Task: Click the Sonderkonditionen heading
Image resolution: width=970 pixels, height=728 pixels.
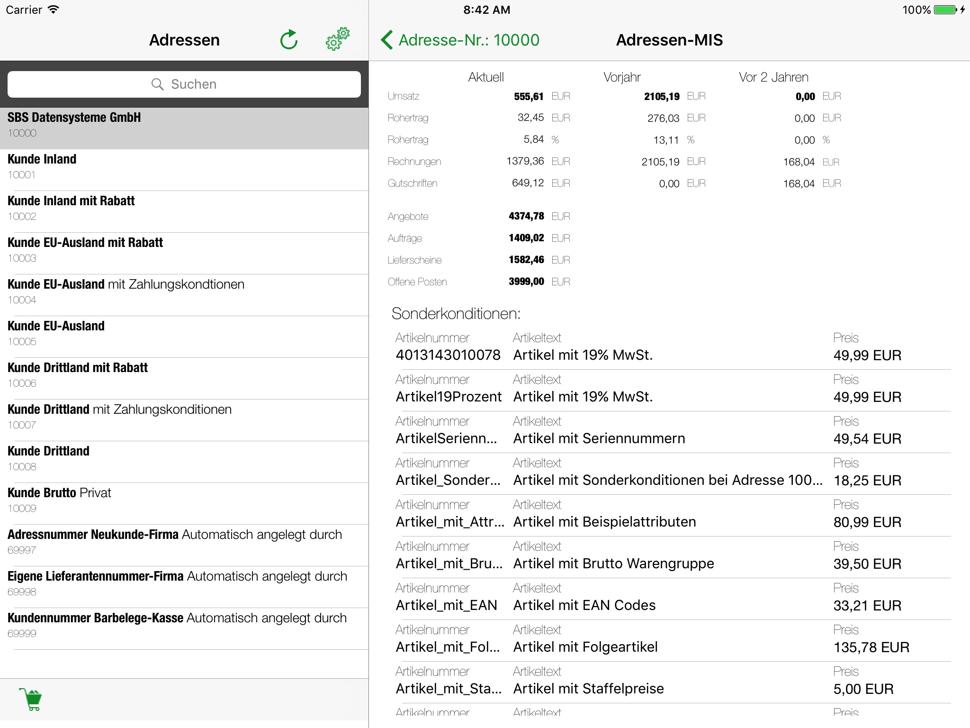Action: pyautogui.click(x=456, y=314)
